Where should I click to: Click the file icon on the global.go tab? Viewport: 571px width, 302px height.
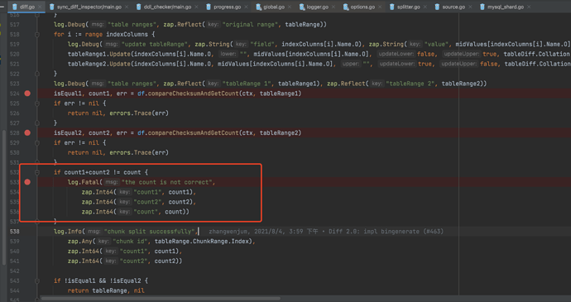[x=258, y=7]
